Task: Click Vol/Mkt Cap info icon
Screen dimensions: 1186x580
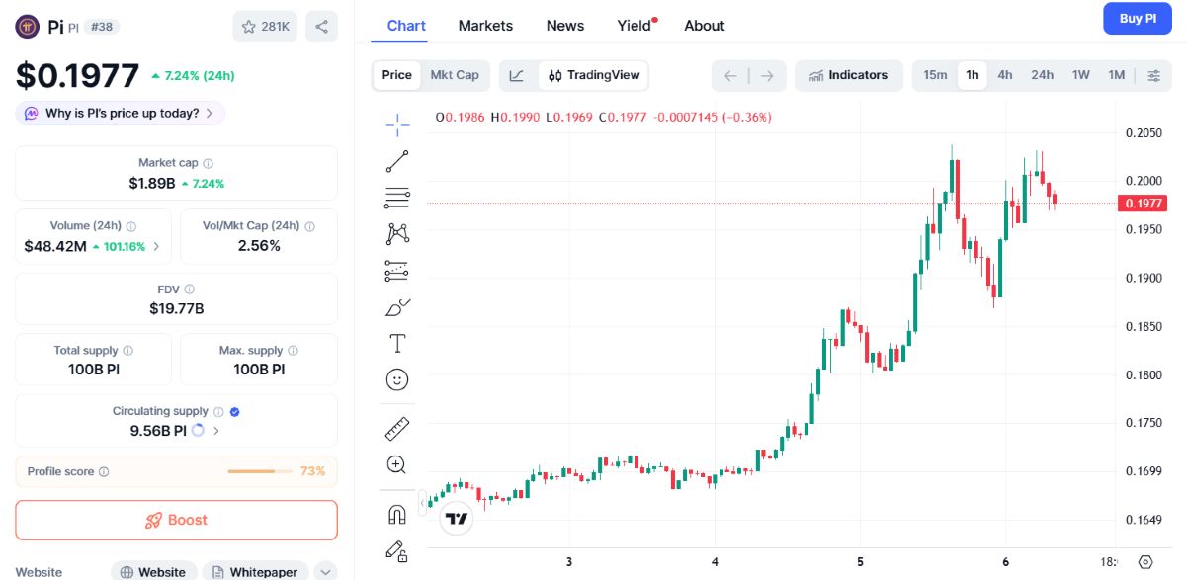Action: coord(309,226)
